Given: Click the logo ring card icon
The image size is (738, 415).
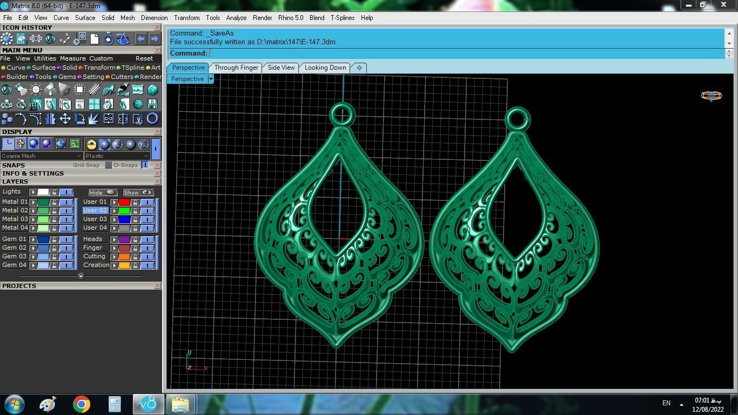Looking at the screenshot, I should (79, 104).
